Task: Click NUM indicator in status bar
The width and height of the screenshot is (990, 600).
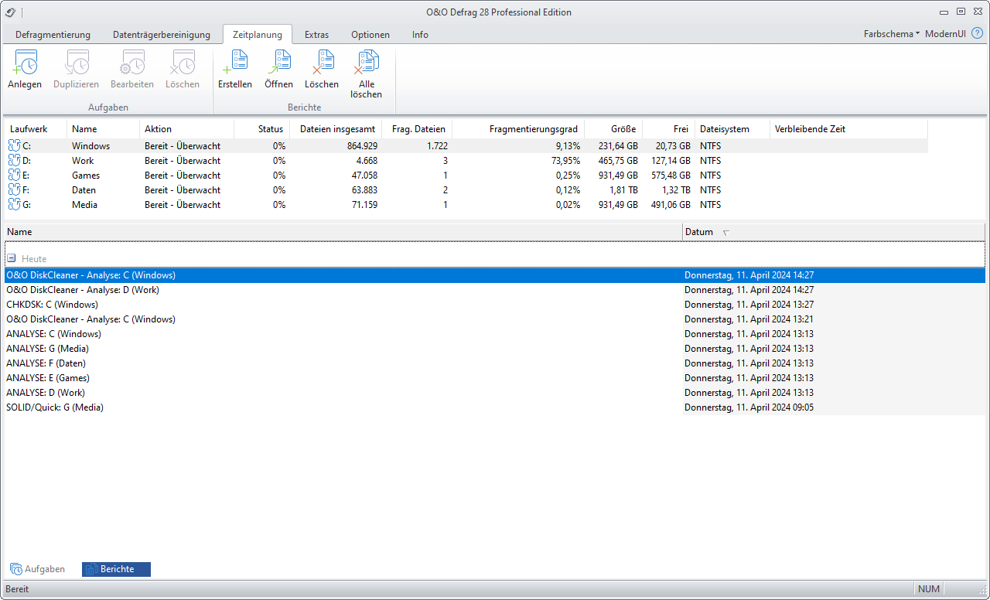Action: pos(929,589)
